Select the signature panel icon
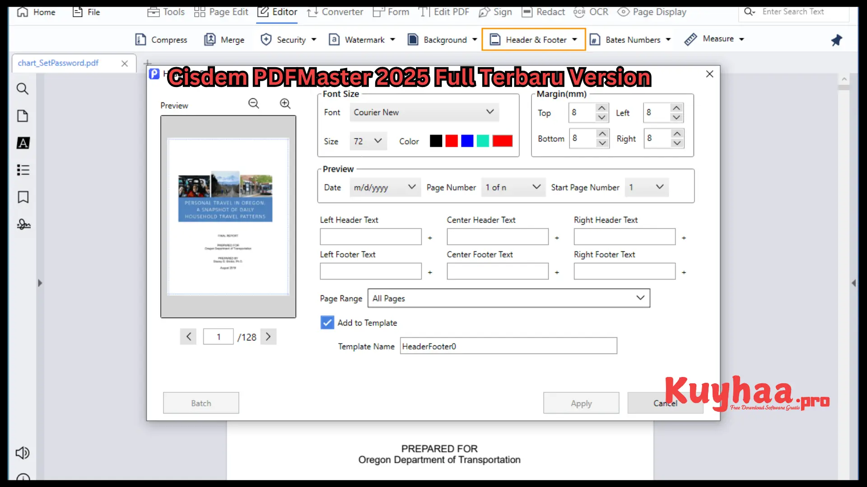This screenshot has height=487, width=867. [23, 224]
